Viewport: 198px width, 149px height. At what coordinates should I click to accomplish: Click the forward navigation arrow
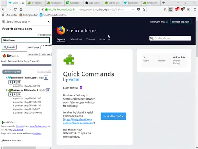pos(9,9)
